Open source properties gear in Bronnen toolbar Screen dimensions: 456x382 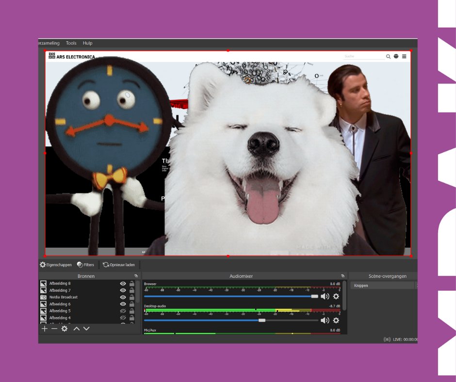64,329
